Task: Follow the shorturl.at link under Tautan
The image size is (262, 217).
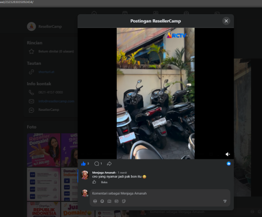Action: [47, 72]
